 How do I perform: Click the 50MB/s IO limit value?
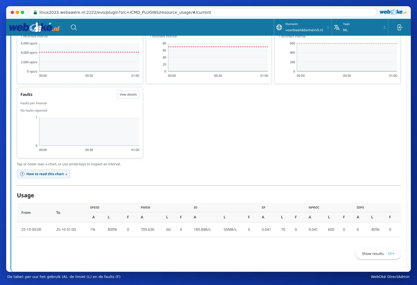pyautogui.click(x=230, y=230)
